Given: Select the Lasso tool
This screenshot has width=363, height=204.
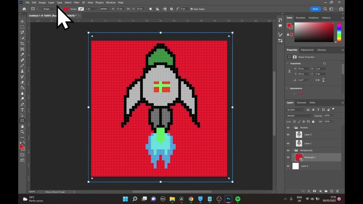Looking at the screenshot, I should tap(22, 32).
